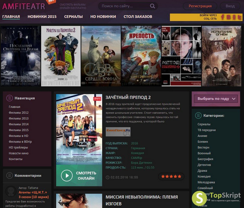Open Миссия невыполнима: Племя изгоев title
244x208 pixels.
click(142, 200)
